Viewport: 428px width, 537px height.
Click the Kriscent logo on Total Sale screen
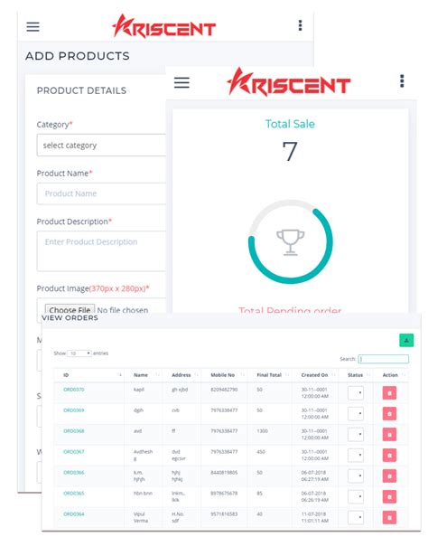coord(289,82)
